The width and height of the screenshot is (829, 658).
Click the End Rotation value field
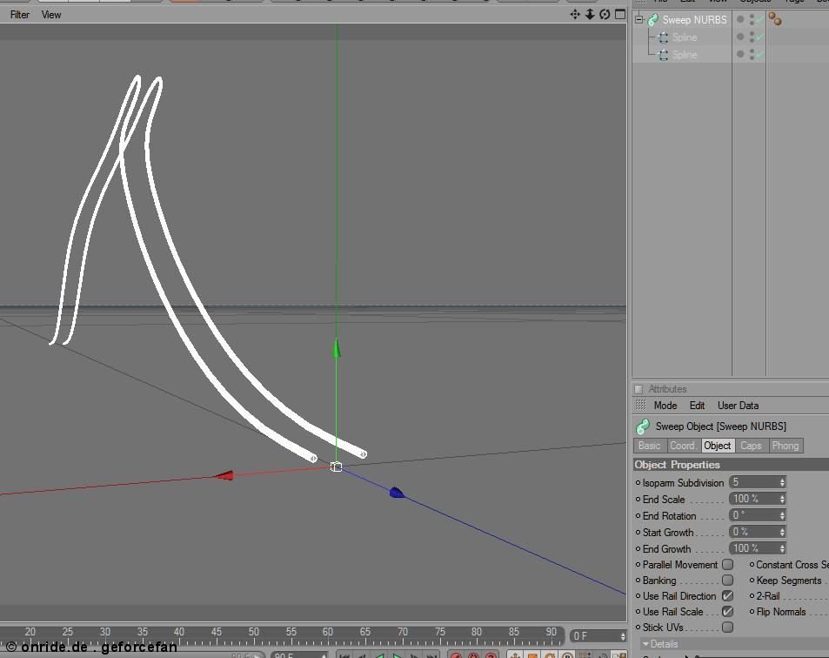click(x=753, y=515)
